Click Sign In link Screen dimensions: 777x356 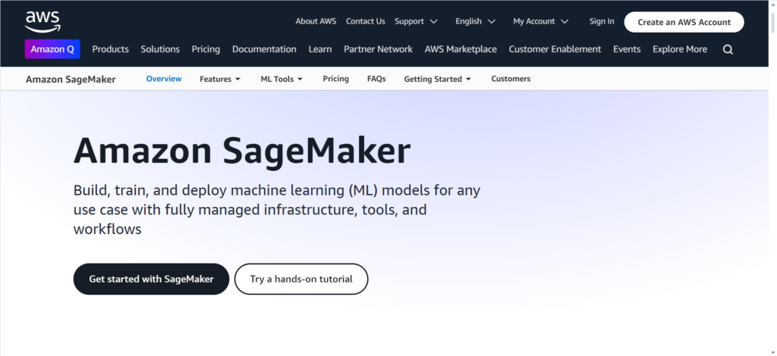[x=602, y=21]
